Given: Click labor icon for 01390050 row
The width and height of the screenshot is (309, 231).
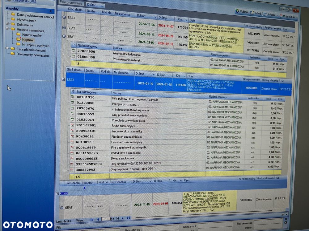Looking at the screenshot, I should point(73,103).
